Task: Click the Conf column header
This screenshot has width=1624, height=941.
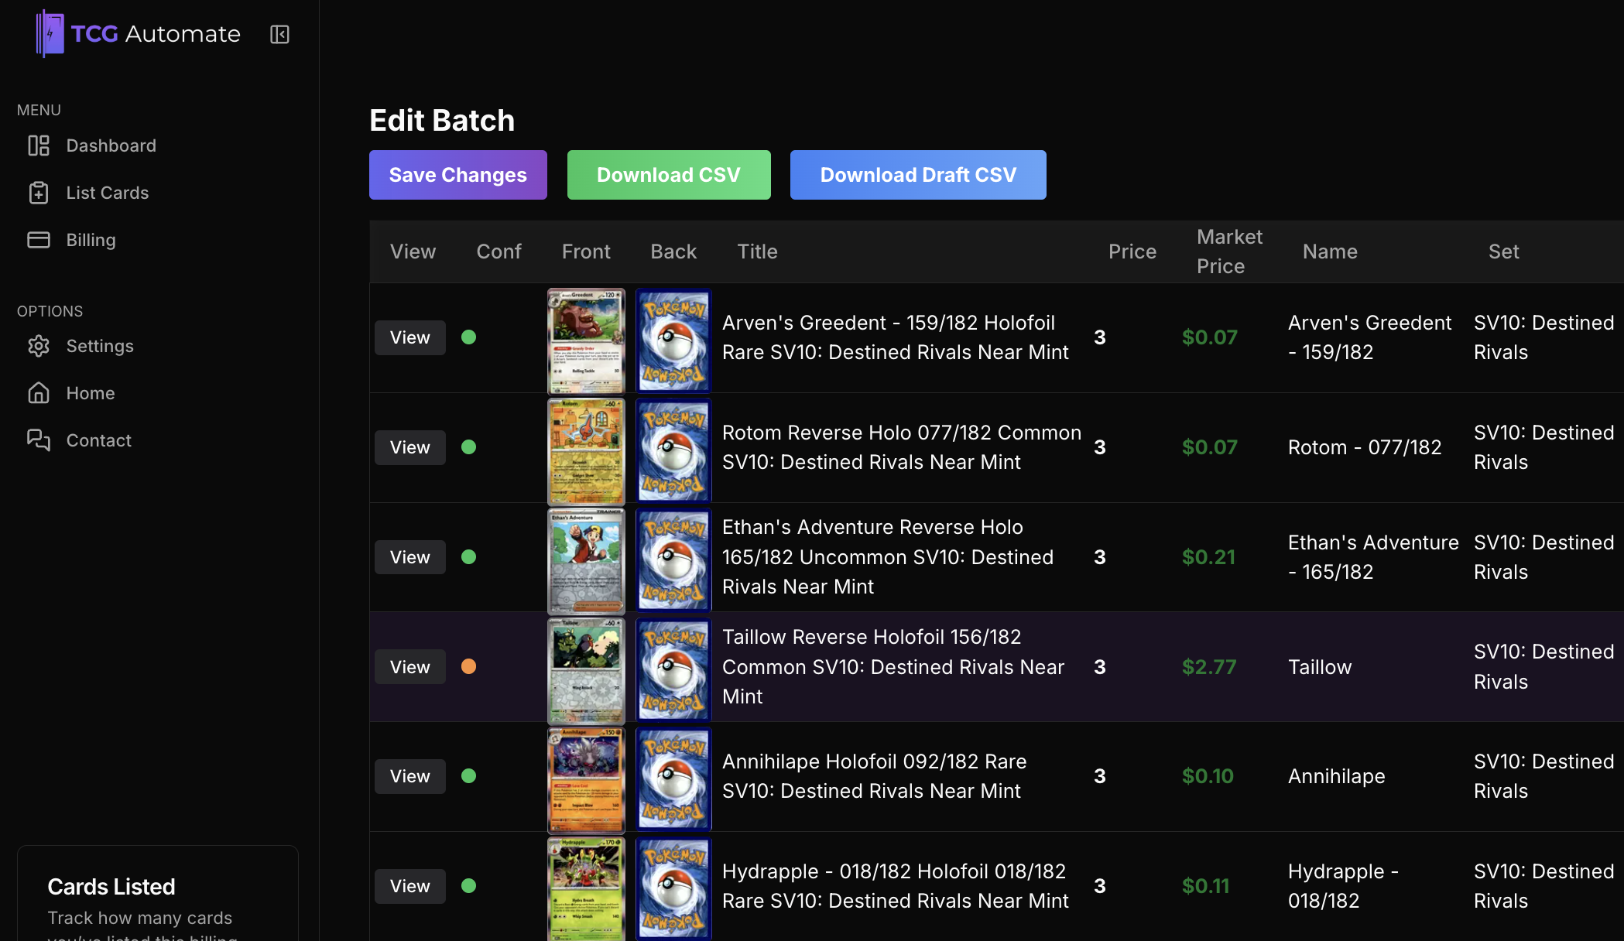Action: click(x=499, y=252)
